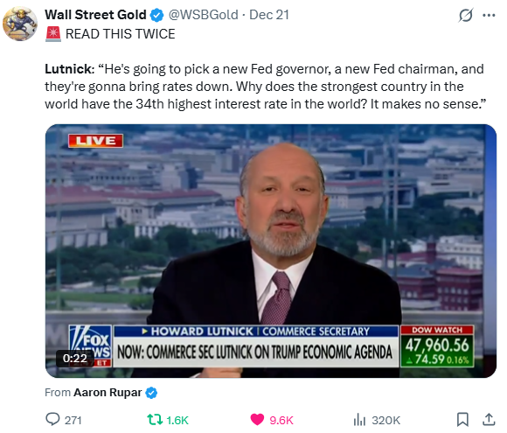
Task: Click the verified badge next to Aaron Rupar
Action: [151, 393]
